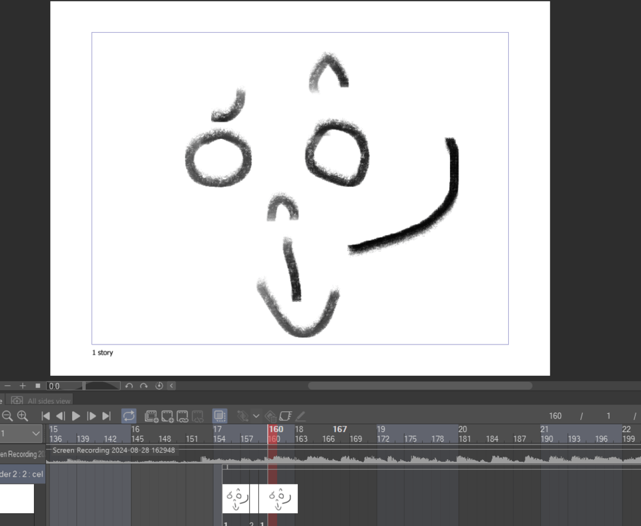Viewport: 641px width, 526px height.
Task: Zoom in on the timeline scale
Action: pos(21,416)
